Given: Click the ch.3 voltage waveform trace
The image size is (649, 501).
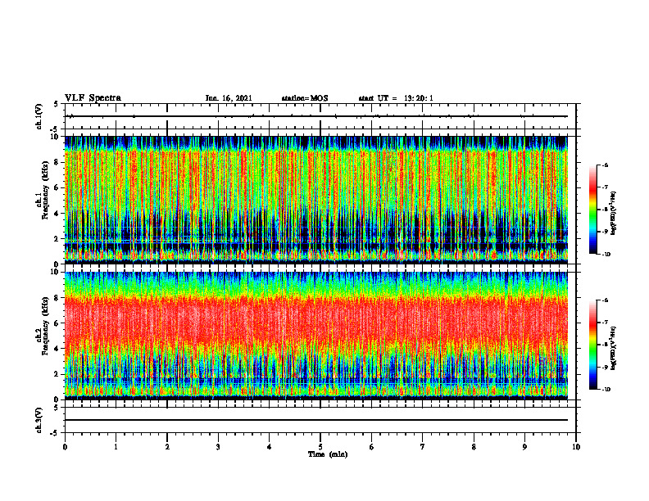Looking at the screenshot, I should tap(316, 420).
